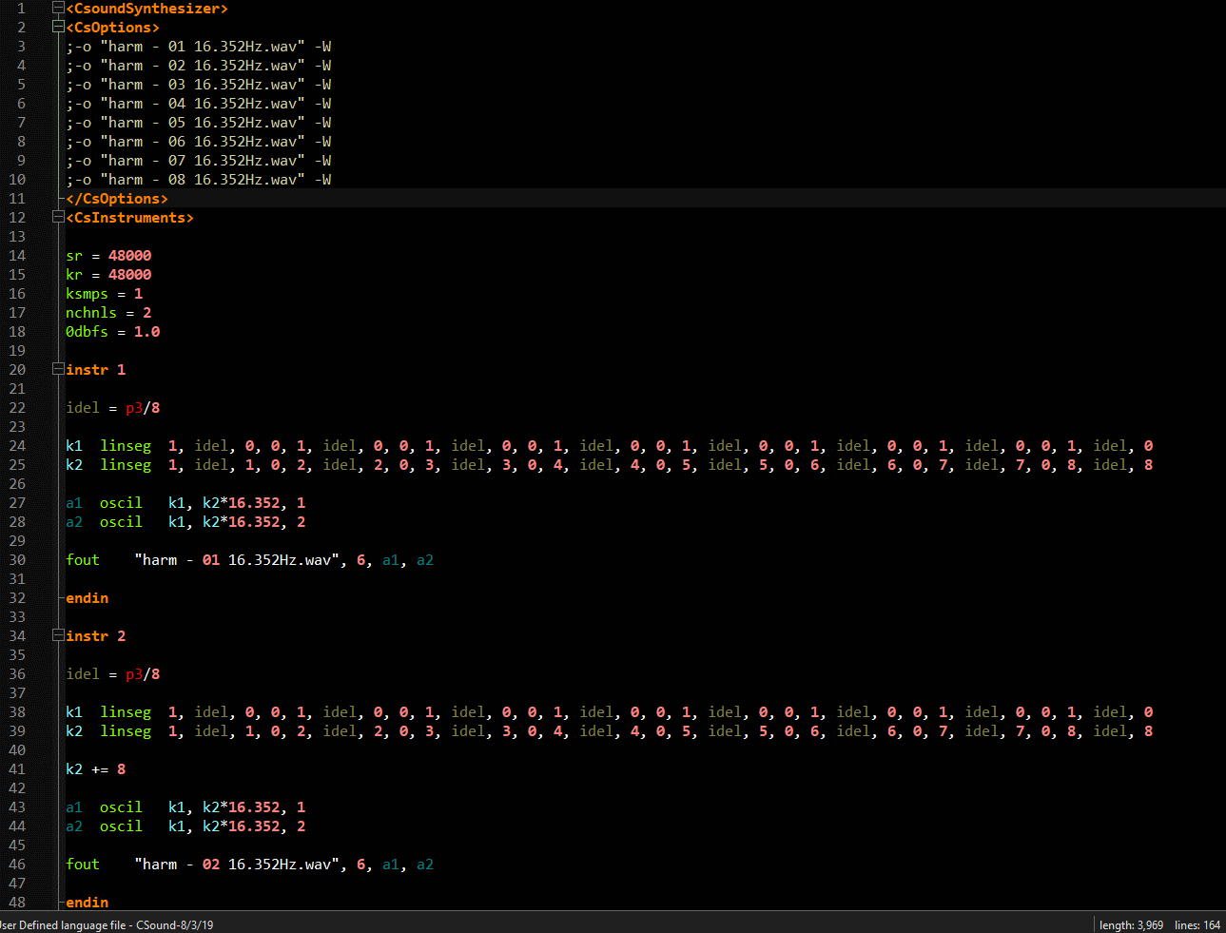Viewport: 1226px width, 933px height.
Task: Click the endin keyword on line 32
Action: click(88, 598)
